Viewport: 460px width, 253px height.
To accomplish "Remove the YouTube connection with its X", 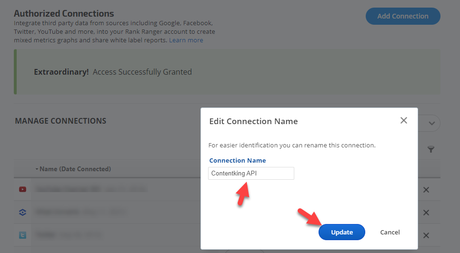I will (426, 190).
